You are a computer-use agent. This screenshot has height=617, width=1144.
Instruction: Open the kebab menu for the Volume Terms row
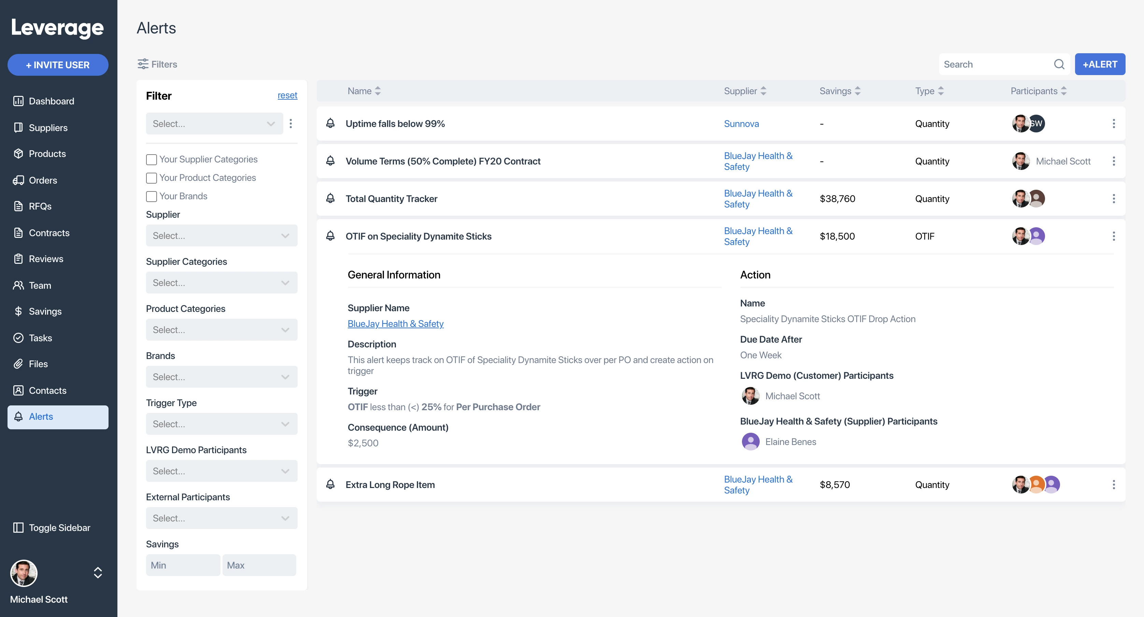pyautogui.click(x=1113, y=161)
